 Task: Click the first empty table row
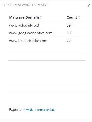tap(47, 49)
